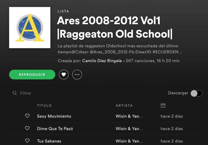208x145 pixels.
Task: Sort tracks by the TÍTULO column header
Action: coord(44,106)
